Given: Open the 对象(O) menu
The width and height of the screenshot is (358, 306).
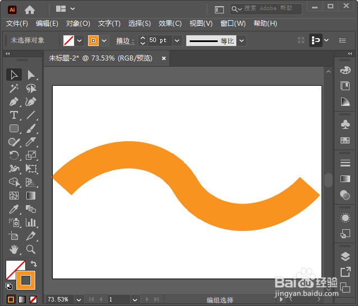Looking at the screenshot, I should click(78, 24).
